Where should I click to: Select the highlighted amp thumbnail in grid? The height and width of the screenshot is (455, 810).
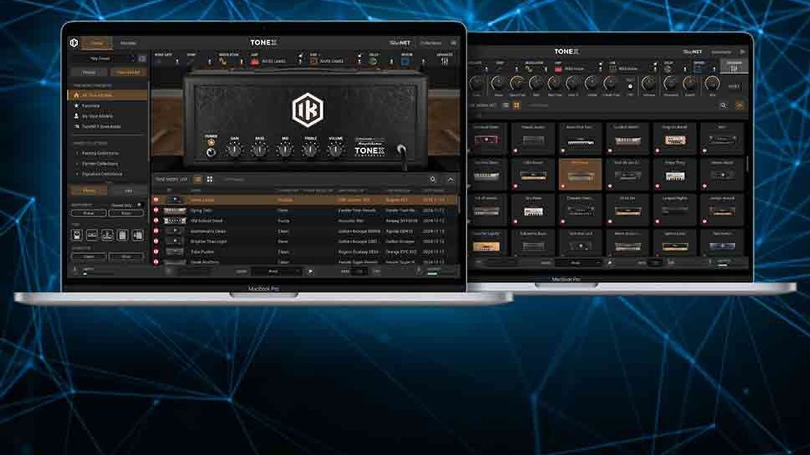tap(580, 173)
